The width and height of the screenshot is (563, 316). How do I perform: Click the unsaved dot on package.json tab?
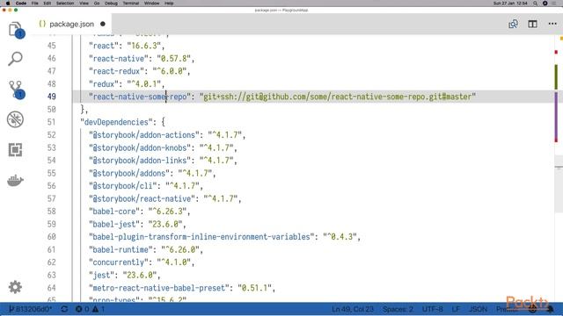coord(103,24)
